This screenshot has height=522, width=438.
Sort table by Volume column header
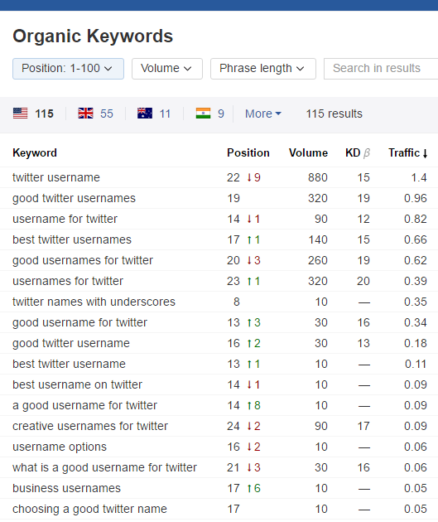[x=308, y=152]
